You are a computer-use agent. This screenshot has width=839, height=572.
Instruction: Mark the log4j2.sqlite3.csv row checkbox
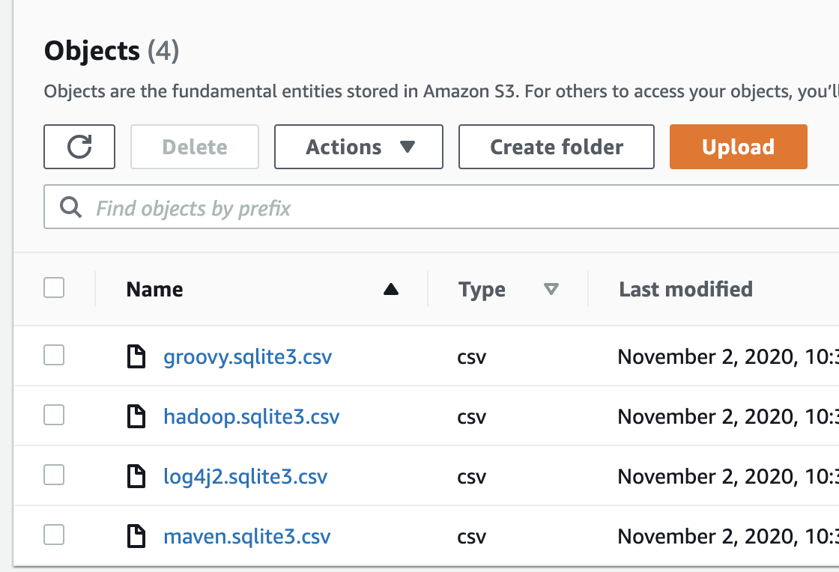coord(54,475)
